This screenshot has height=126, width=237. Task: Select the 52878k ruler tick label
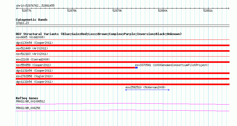click(x=72, y=11)
